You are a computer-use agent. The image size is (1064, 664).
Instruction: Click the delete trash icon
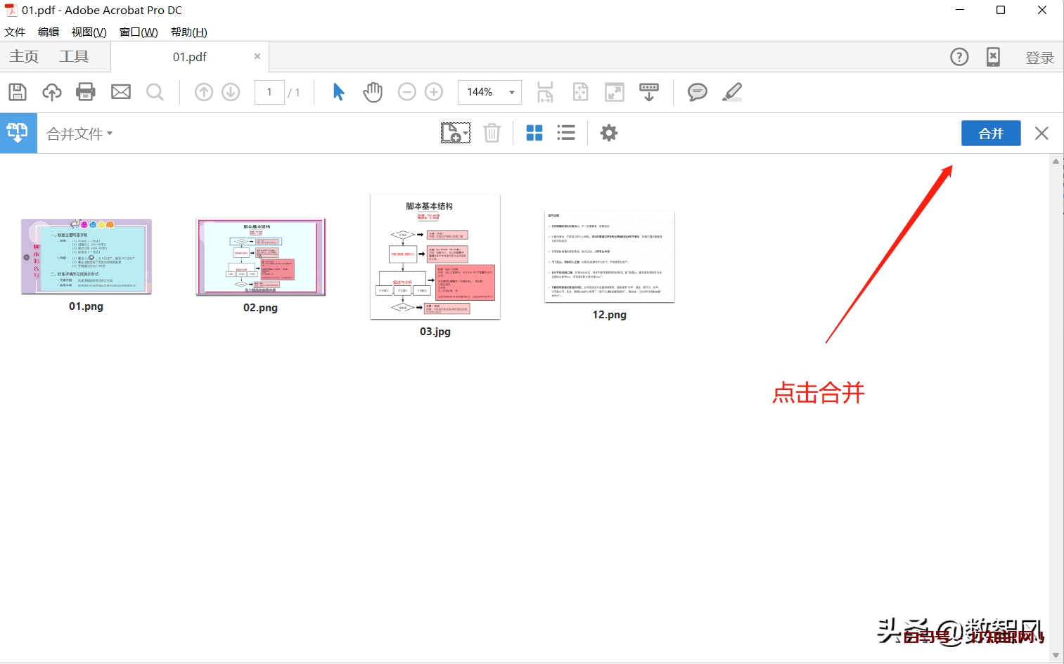[x=492, y=133]
